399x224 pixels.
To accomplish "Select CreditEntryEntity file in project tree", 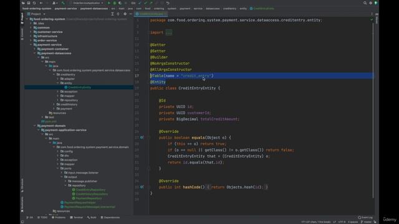I will (x=79, y=87).
